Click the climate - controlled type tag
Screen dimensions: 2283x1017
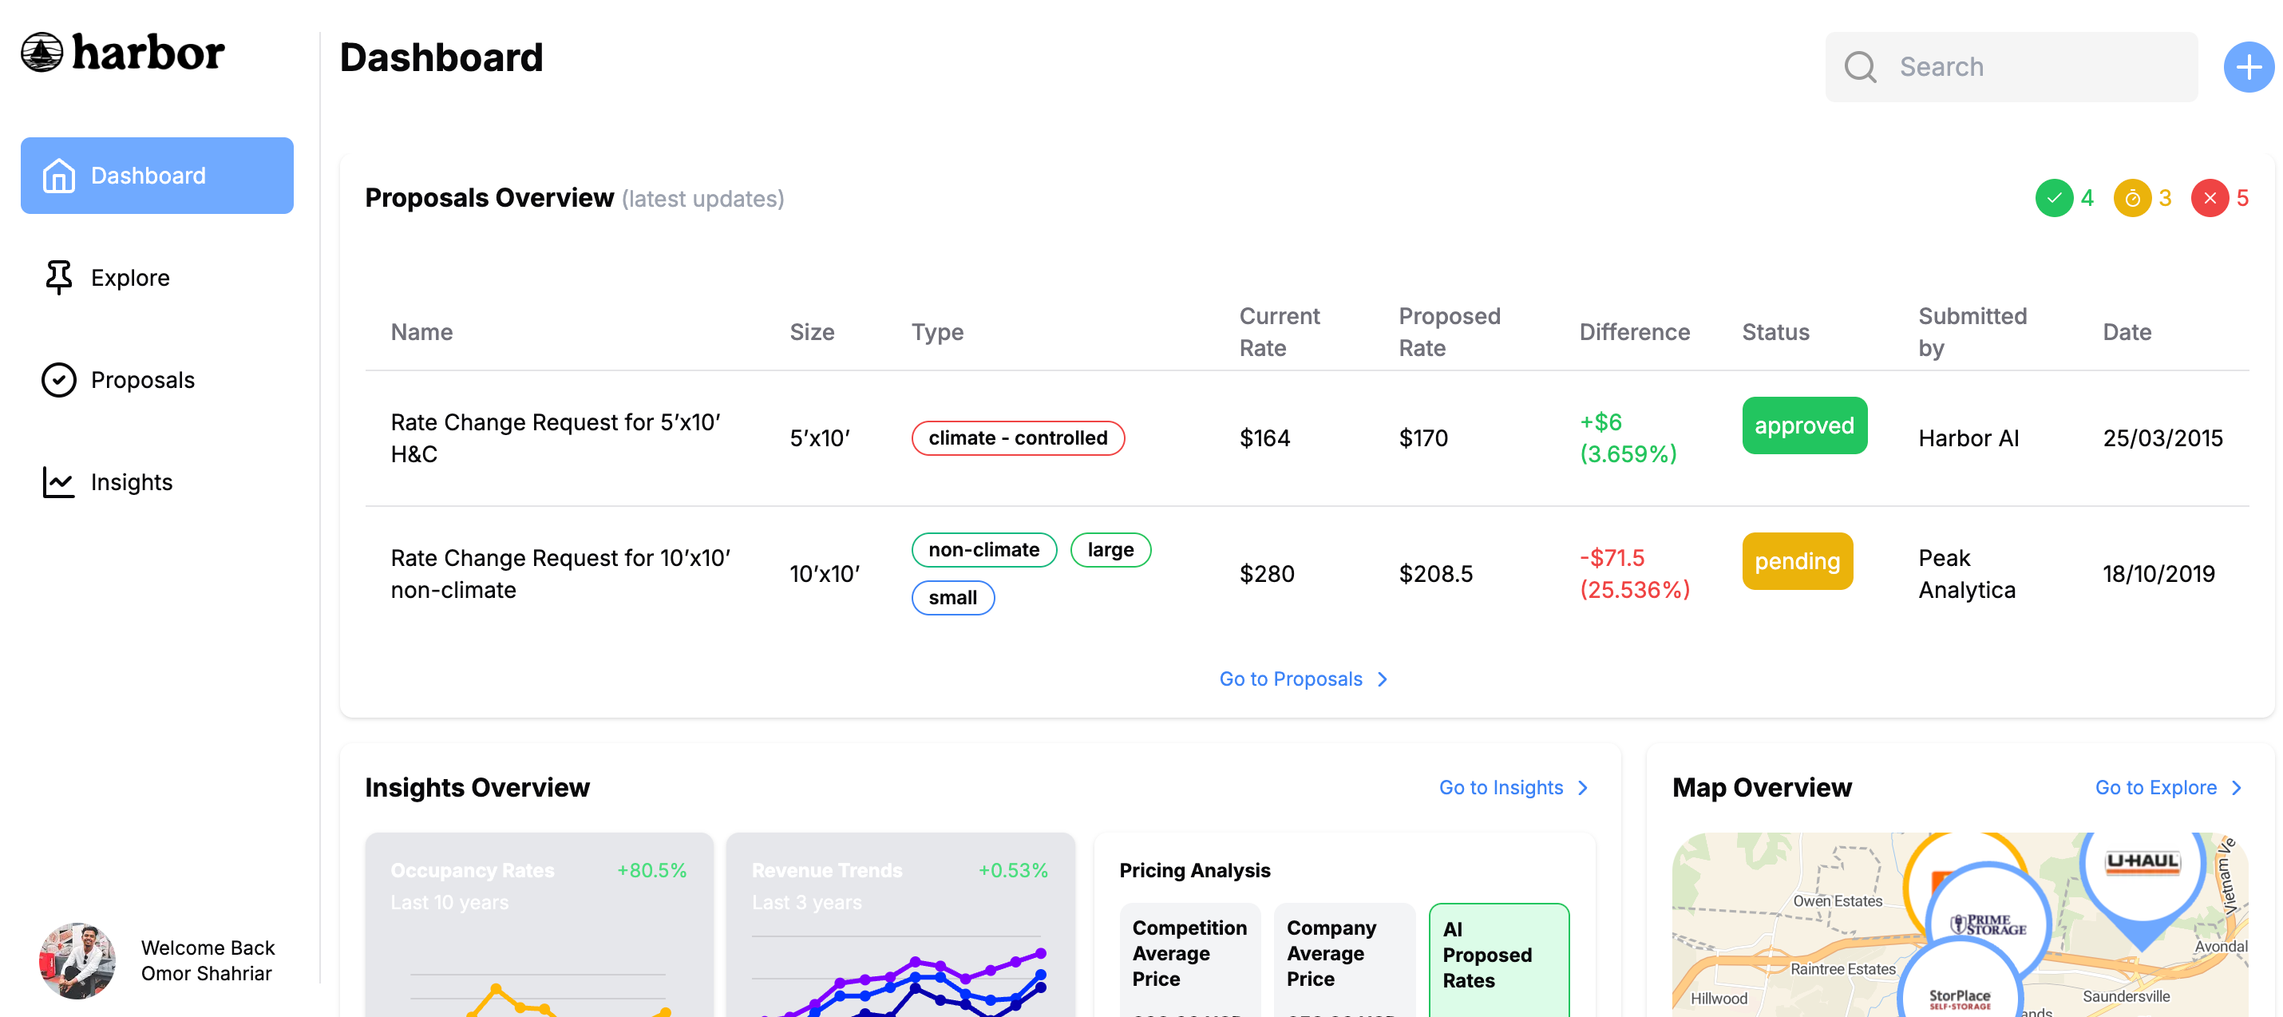point(1018,438)
